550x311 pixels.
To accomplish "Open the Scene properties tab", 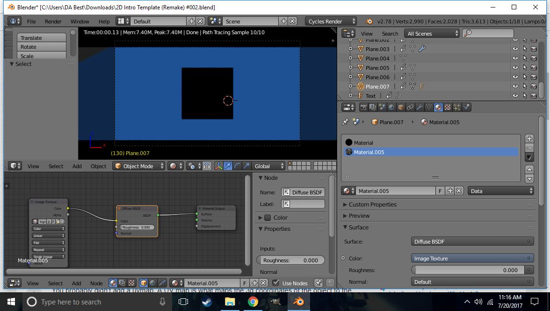I will click(382, 108).
